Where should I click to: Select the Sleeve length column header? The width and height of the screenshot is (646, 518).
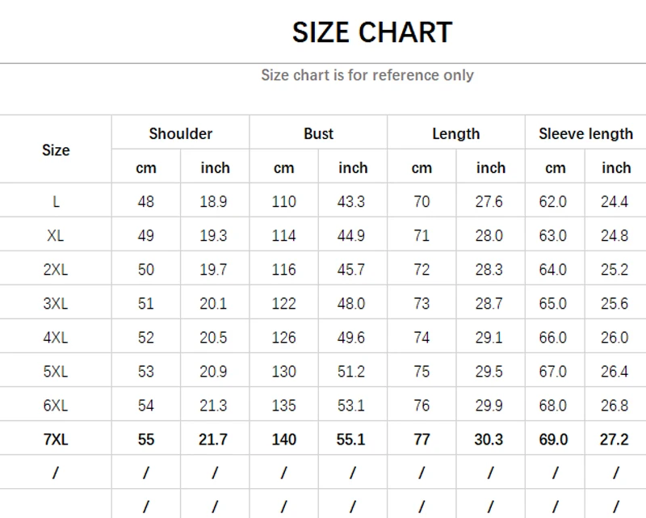(585, 133)
